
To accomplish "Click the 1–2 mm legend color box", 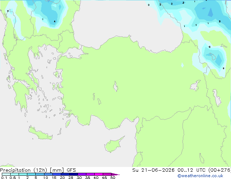I will [23, 174].
